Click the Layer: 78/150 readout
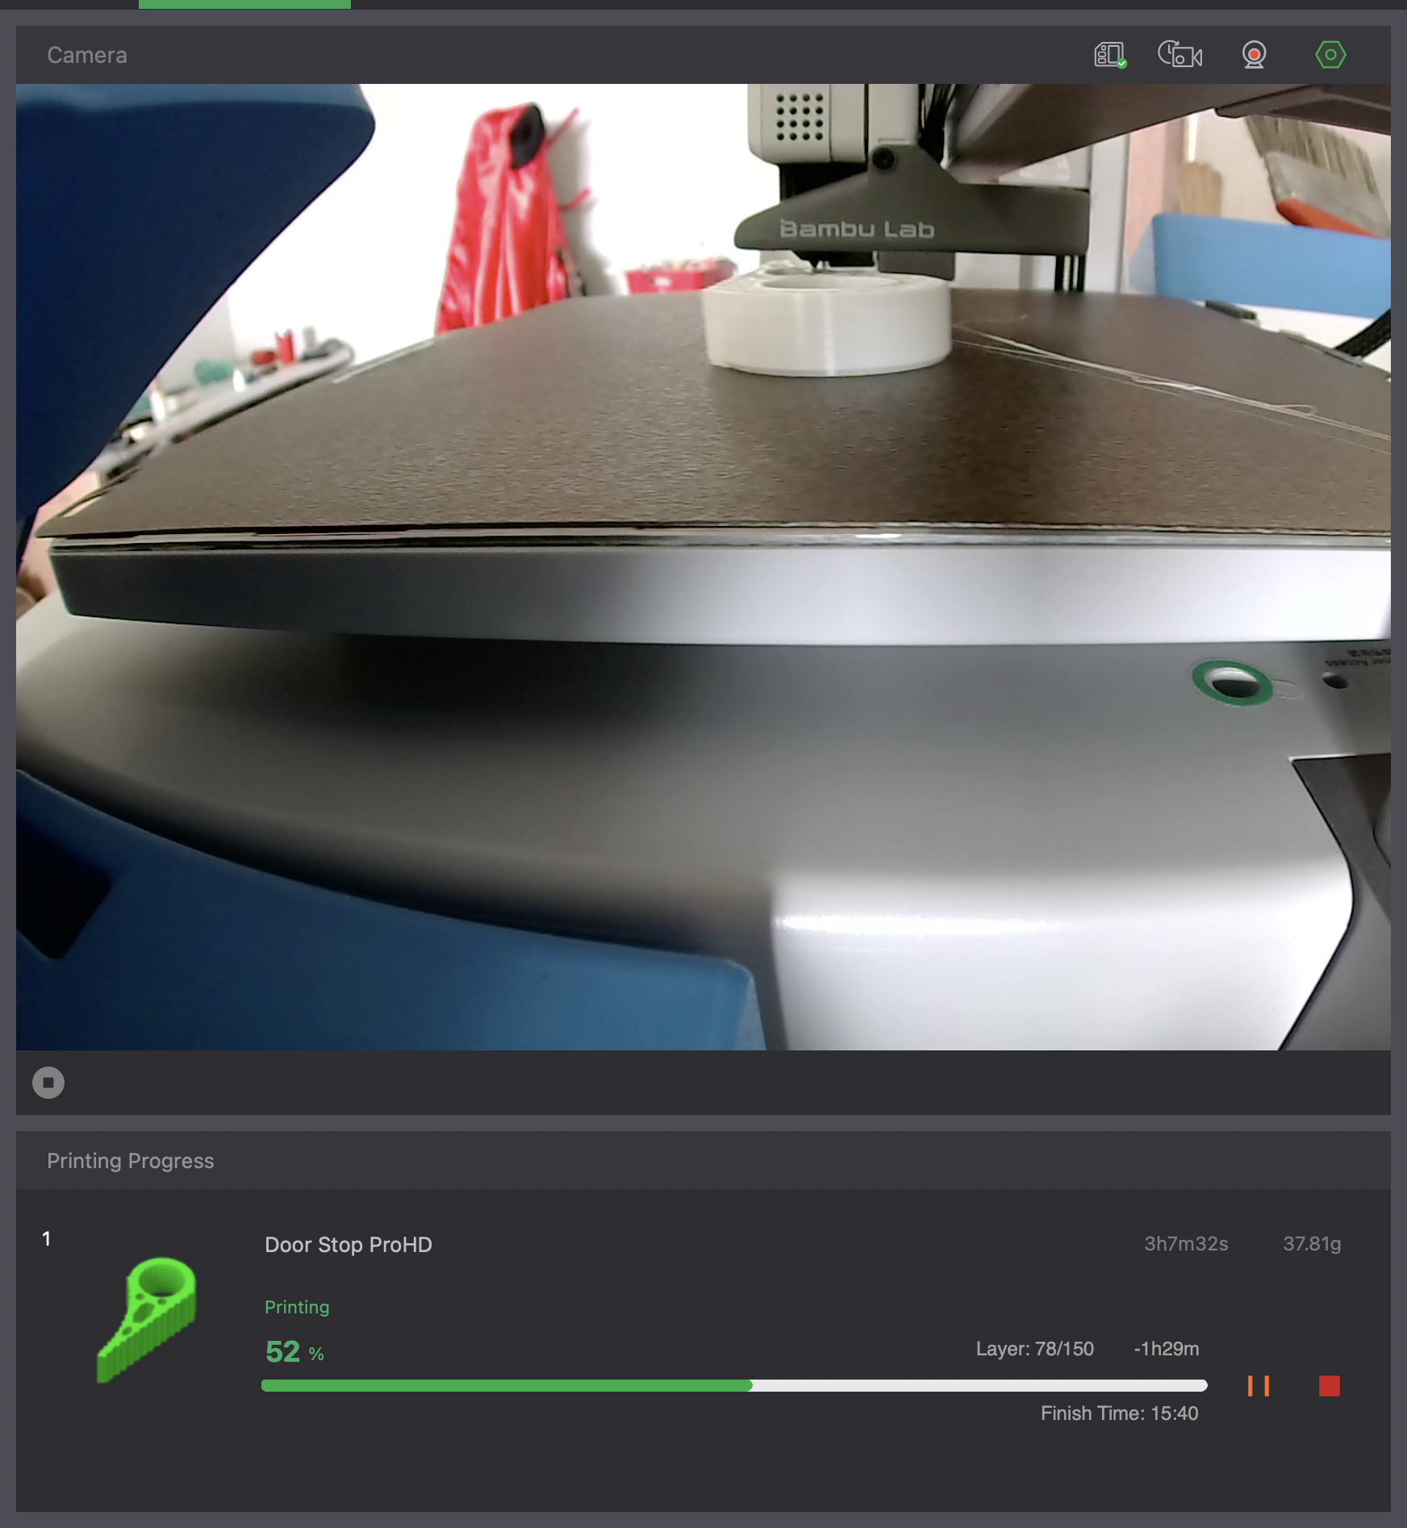Screen dimensions: 1407x1528 pos(1035,1349)
